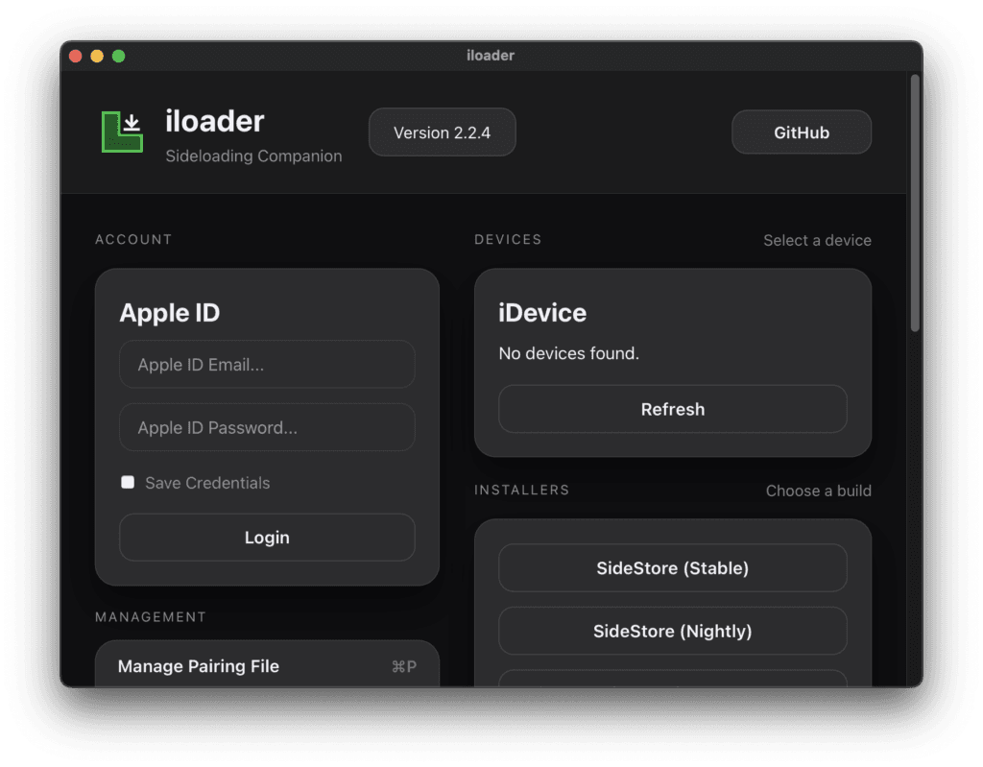This screenshot has height=767, width=983.
Task: Click the vertical scrollbar thumb
Action: [915, 202]
